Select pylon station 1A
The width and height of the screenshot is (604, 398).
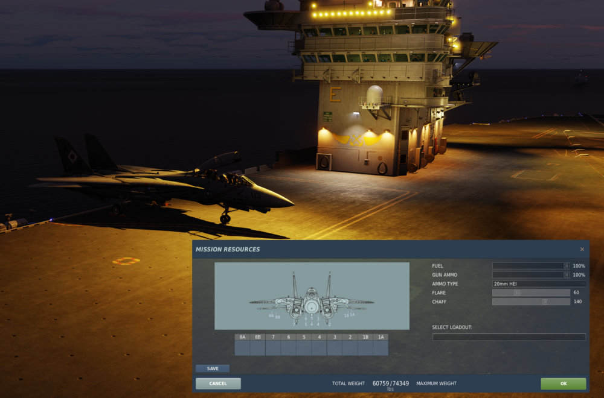pyautogui.click(x=381, y=347)
